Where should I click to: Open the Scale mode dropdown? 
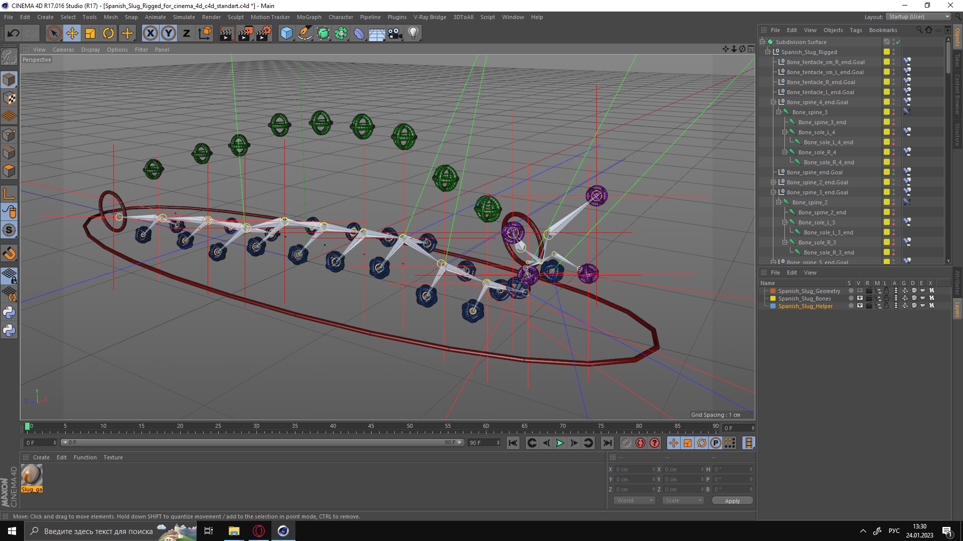tap(683, 500)
